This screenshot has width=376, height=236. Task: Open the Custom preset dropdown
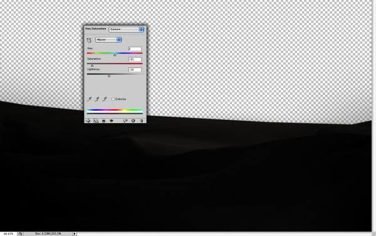click(127, 29)
